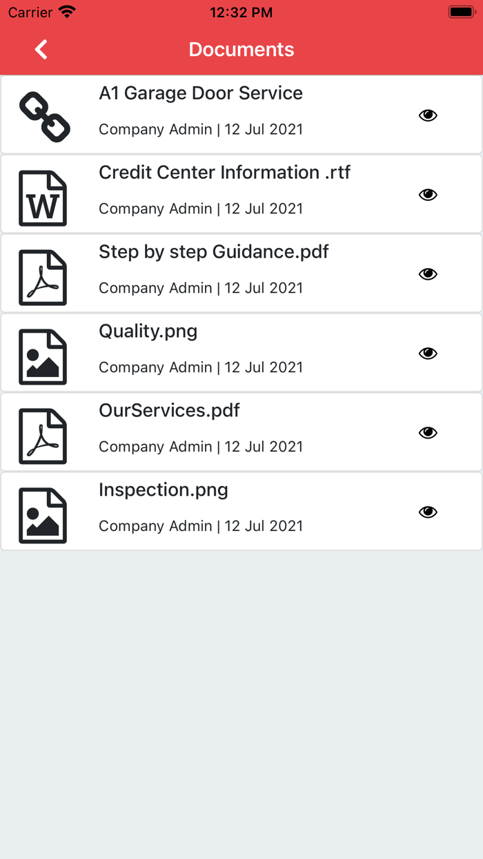Open the OurServices.pdf file name
483x859 pixels.
coord(170,411)
